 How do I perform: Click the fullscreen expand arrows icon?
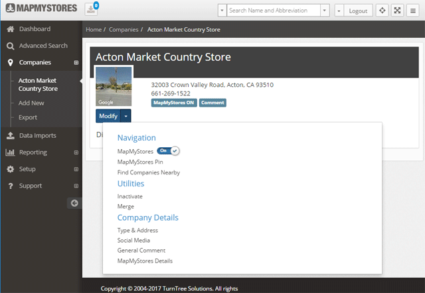pyautogui.click(x=397, y=11)
